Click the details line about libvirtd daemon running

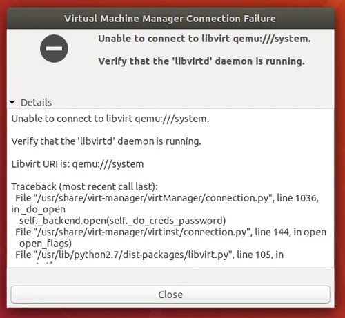[x=106, y=141]
